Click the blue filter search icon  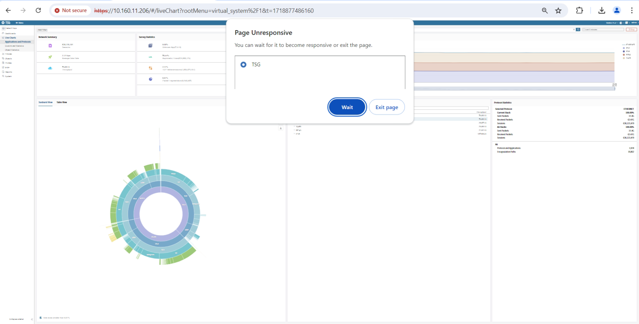[578, 30]
